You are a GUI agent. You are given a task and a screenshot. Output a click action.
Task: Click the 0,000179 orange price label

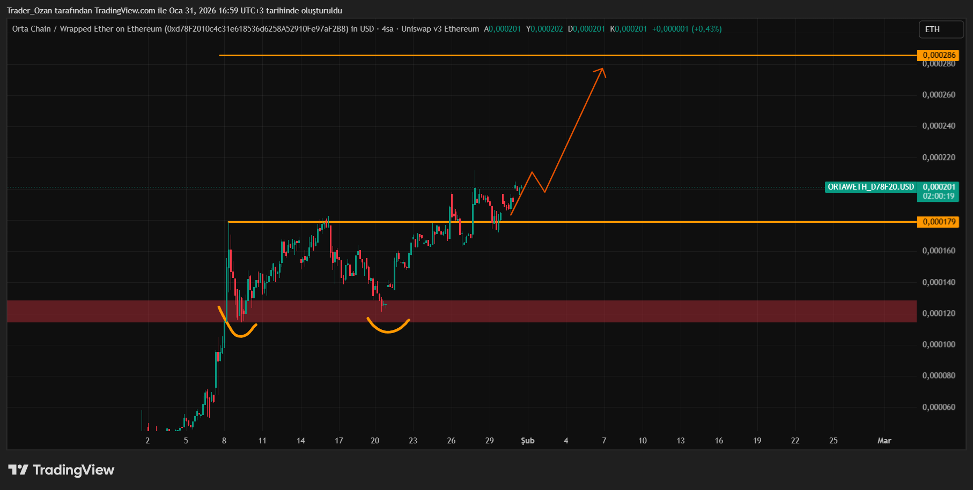(938, 222)
